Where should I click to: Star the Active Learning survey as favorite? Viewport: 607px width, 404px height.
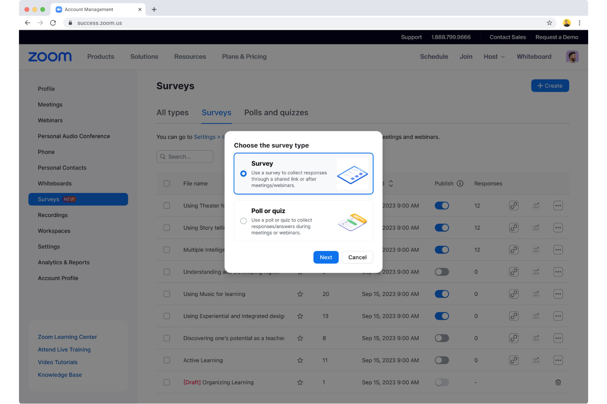pos(300,360)
